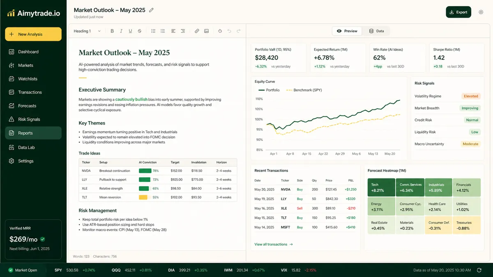493x277 pixels.
Task: Open Watchlists from the sidebar
Action: click(x=33, y=79)
